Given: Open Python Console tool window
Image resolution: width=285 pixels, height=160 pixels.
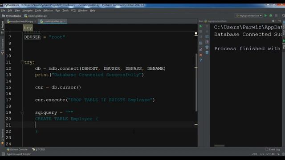Looking at the screenshot, I should point(17,149).
